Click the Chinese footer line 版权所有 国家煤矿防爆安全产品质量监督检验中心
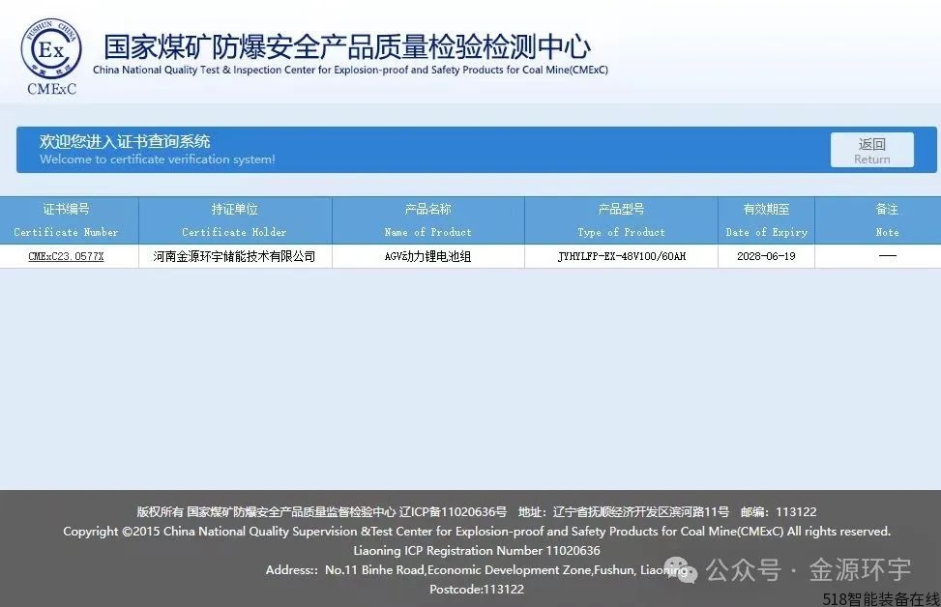Screen dimensions: 941x607 [x=477, y=511]
